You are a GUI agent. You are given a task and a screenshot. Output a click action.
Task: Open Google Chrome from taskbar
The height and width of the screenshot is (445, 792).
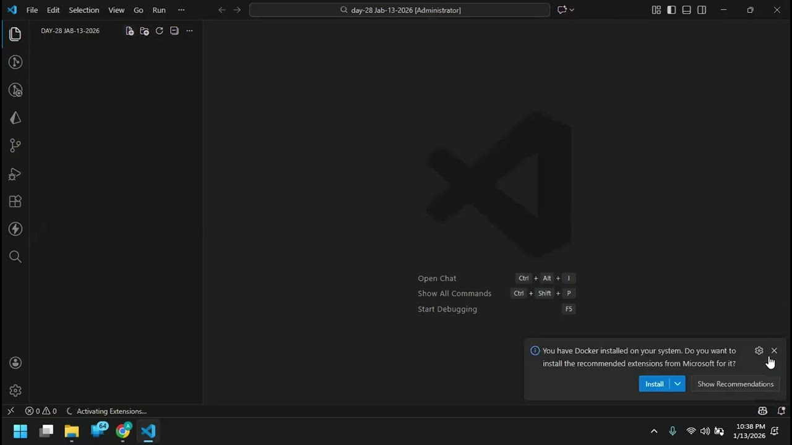tap(123, 431)
